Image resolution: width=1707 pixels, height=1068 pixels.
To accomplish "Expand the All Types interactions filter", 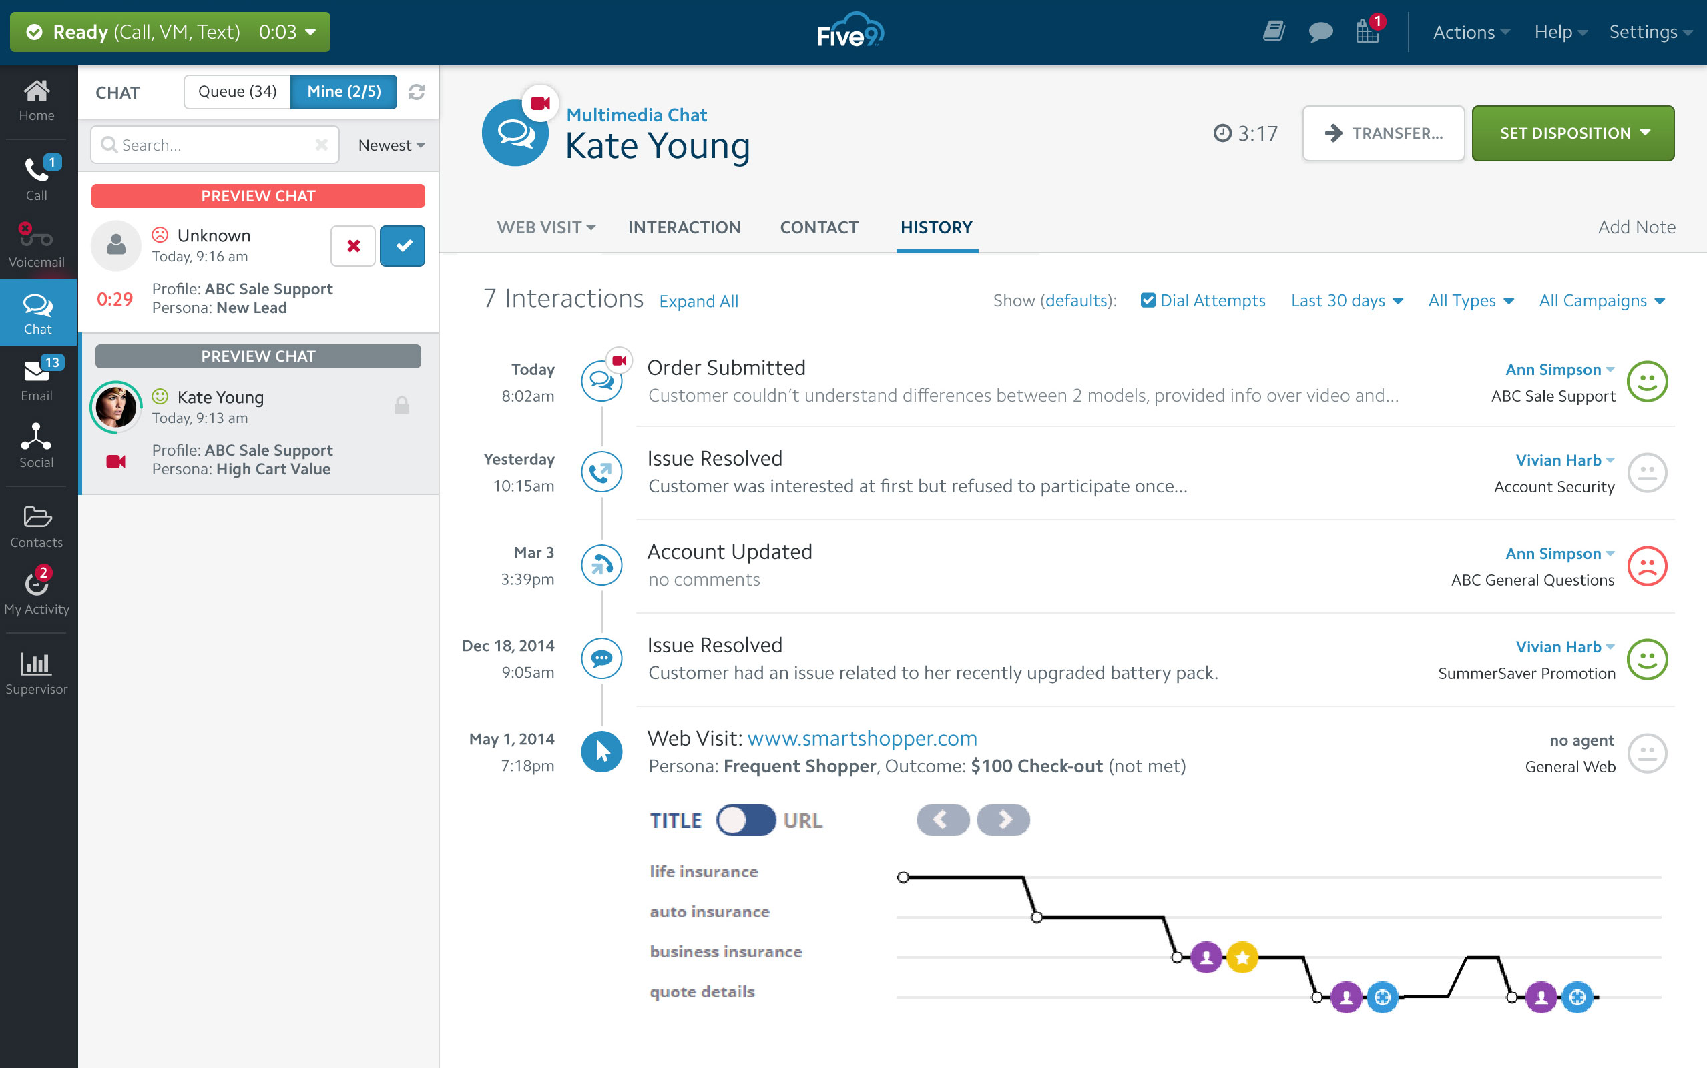I will [x=1469, y=299].
